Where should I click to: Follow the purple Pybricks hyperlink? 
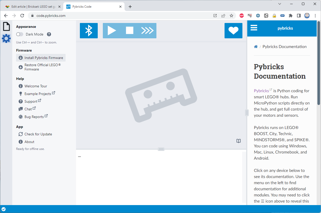coord(261,91)
